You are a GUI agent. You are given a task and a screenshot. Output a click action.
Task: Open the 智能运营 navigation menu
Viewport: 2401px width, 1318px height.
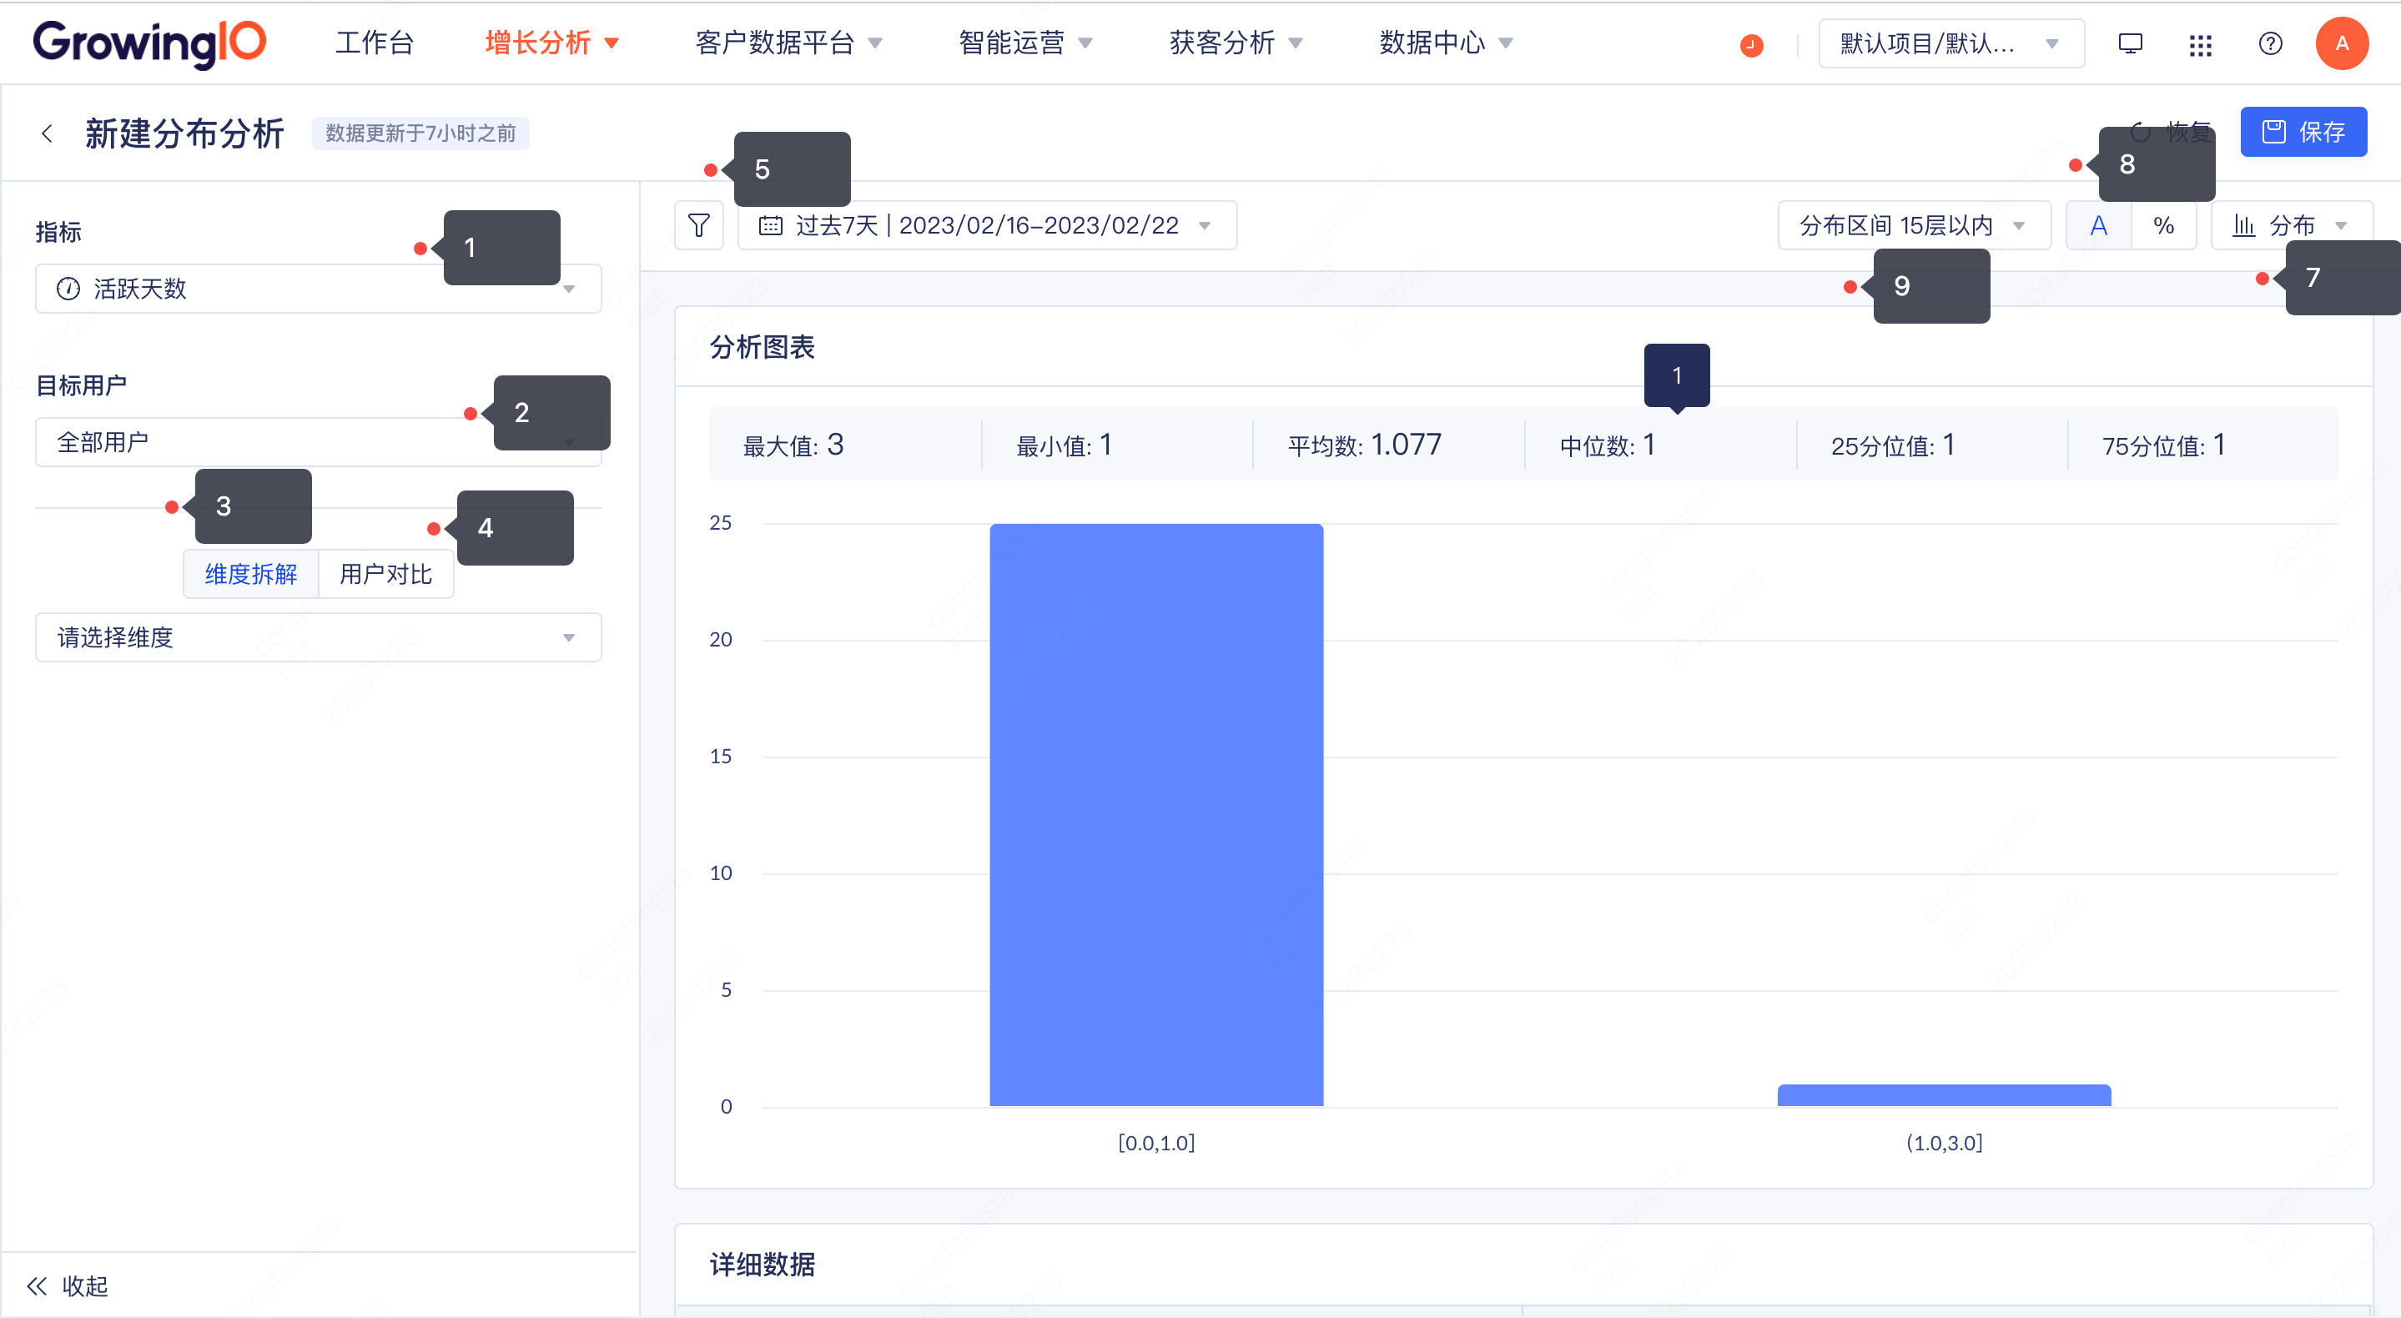[1025, 43]
